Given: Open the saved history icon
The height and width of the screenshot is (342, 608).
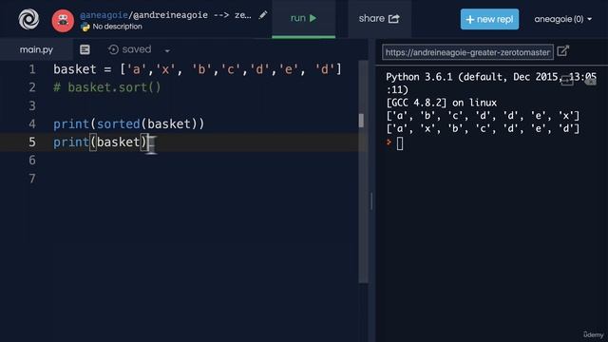Looking at the screenshot, I should pyautogui.click(x=113, y=49).
